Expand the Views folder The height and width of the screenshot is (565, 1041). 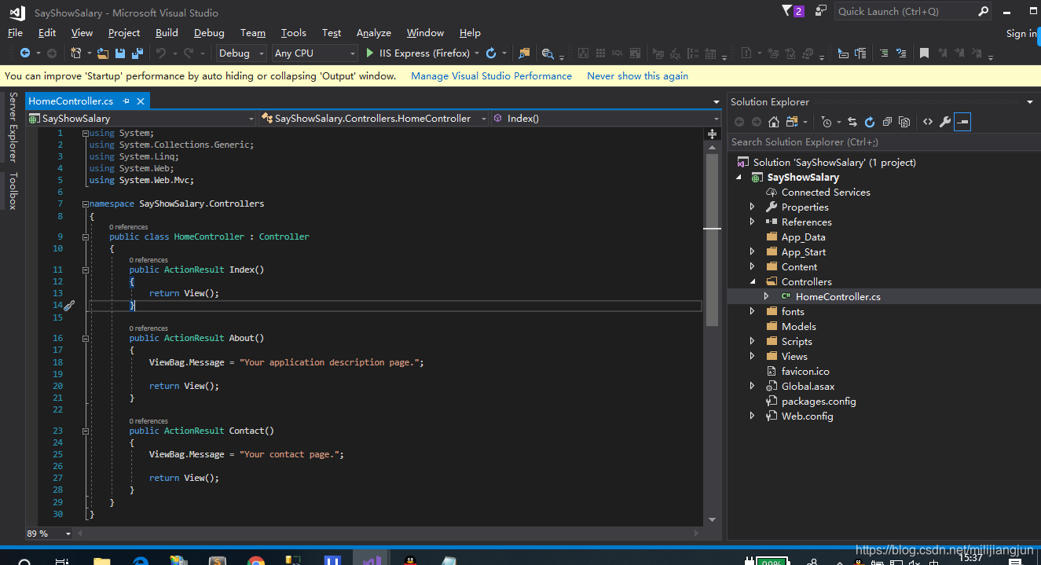point(752,357)
